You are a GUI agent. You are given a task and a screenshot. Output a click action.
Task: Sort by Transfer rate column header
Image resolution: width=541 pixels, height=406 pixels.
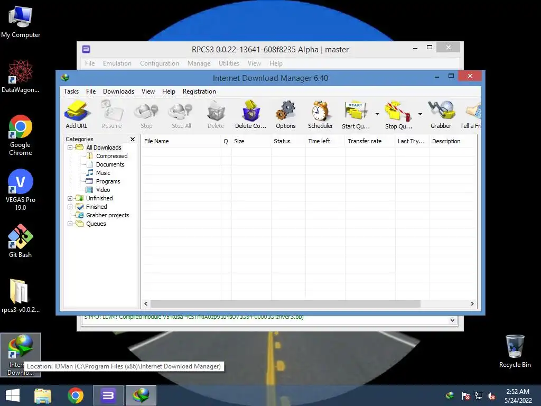(x=370, y=141)
